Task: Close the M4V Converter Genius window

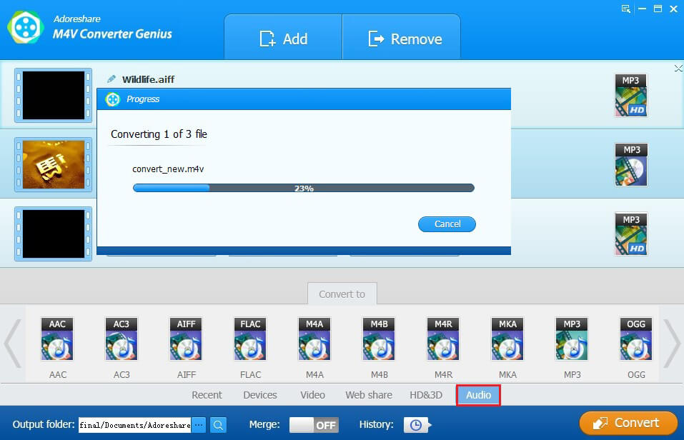Action: [x=673, y=9]
